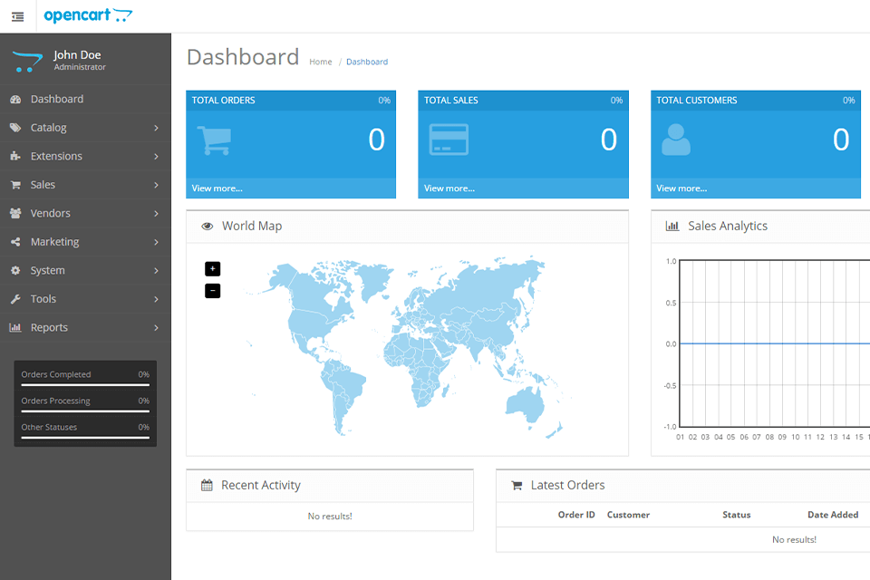Open the Reports sidebar menu item
870x580 pixels.
tap(85, 328)
